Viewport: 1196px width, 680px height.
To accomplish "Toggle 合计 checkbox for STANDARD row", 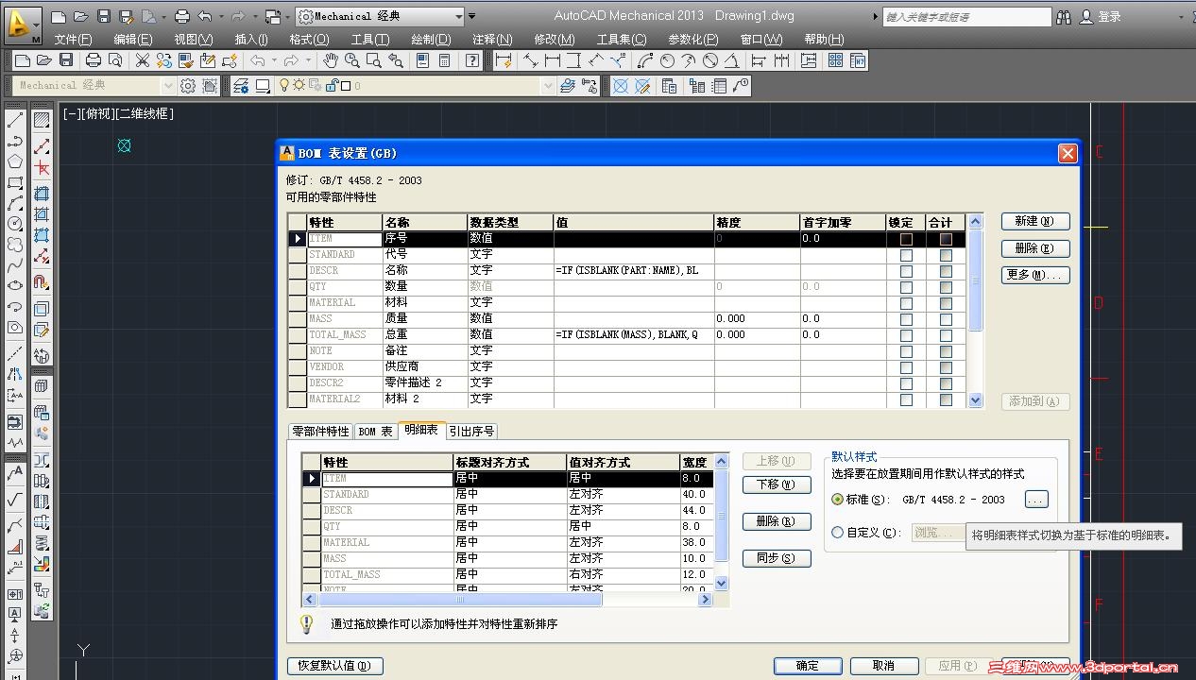I will pyautogui.click(x=946, y=255).
